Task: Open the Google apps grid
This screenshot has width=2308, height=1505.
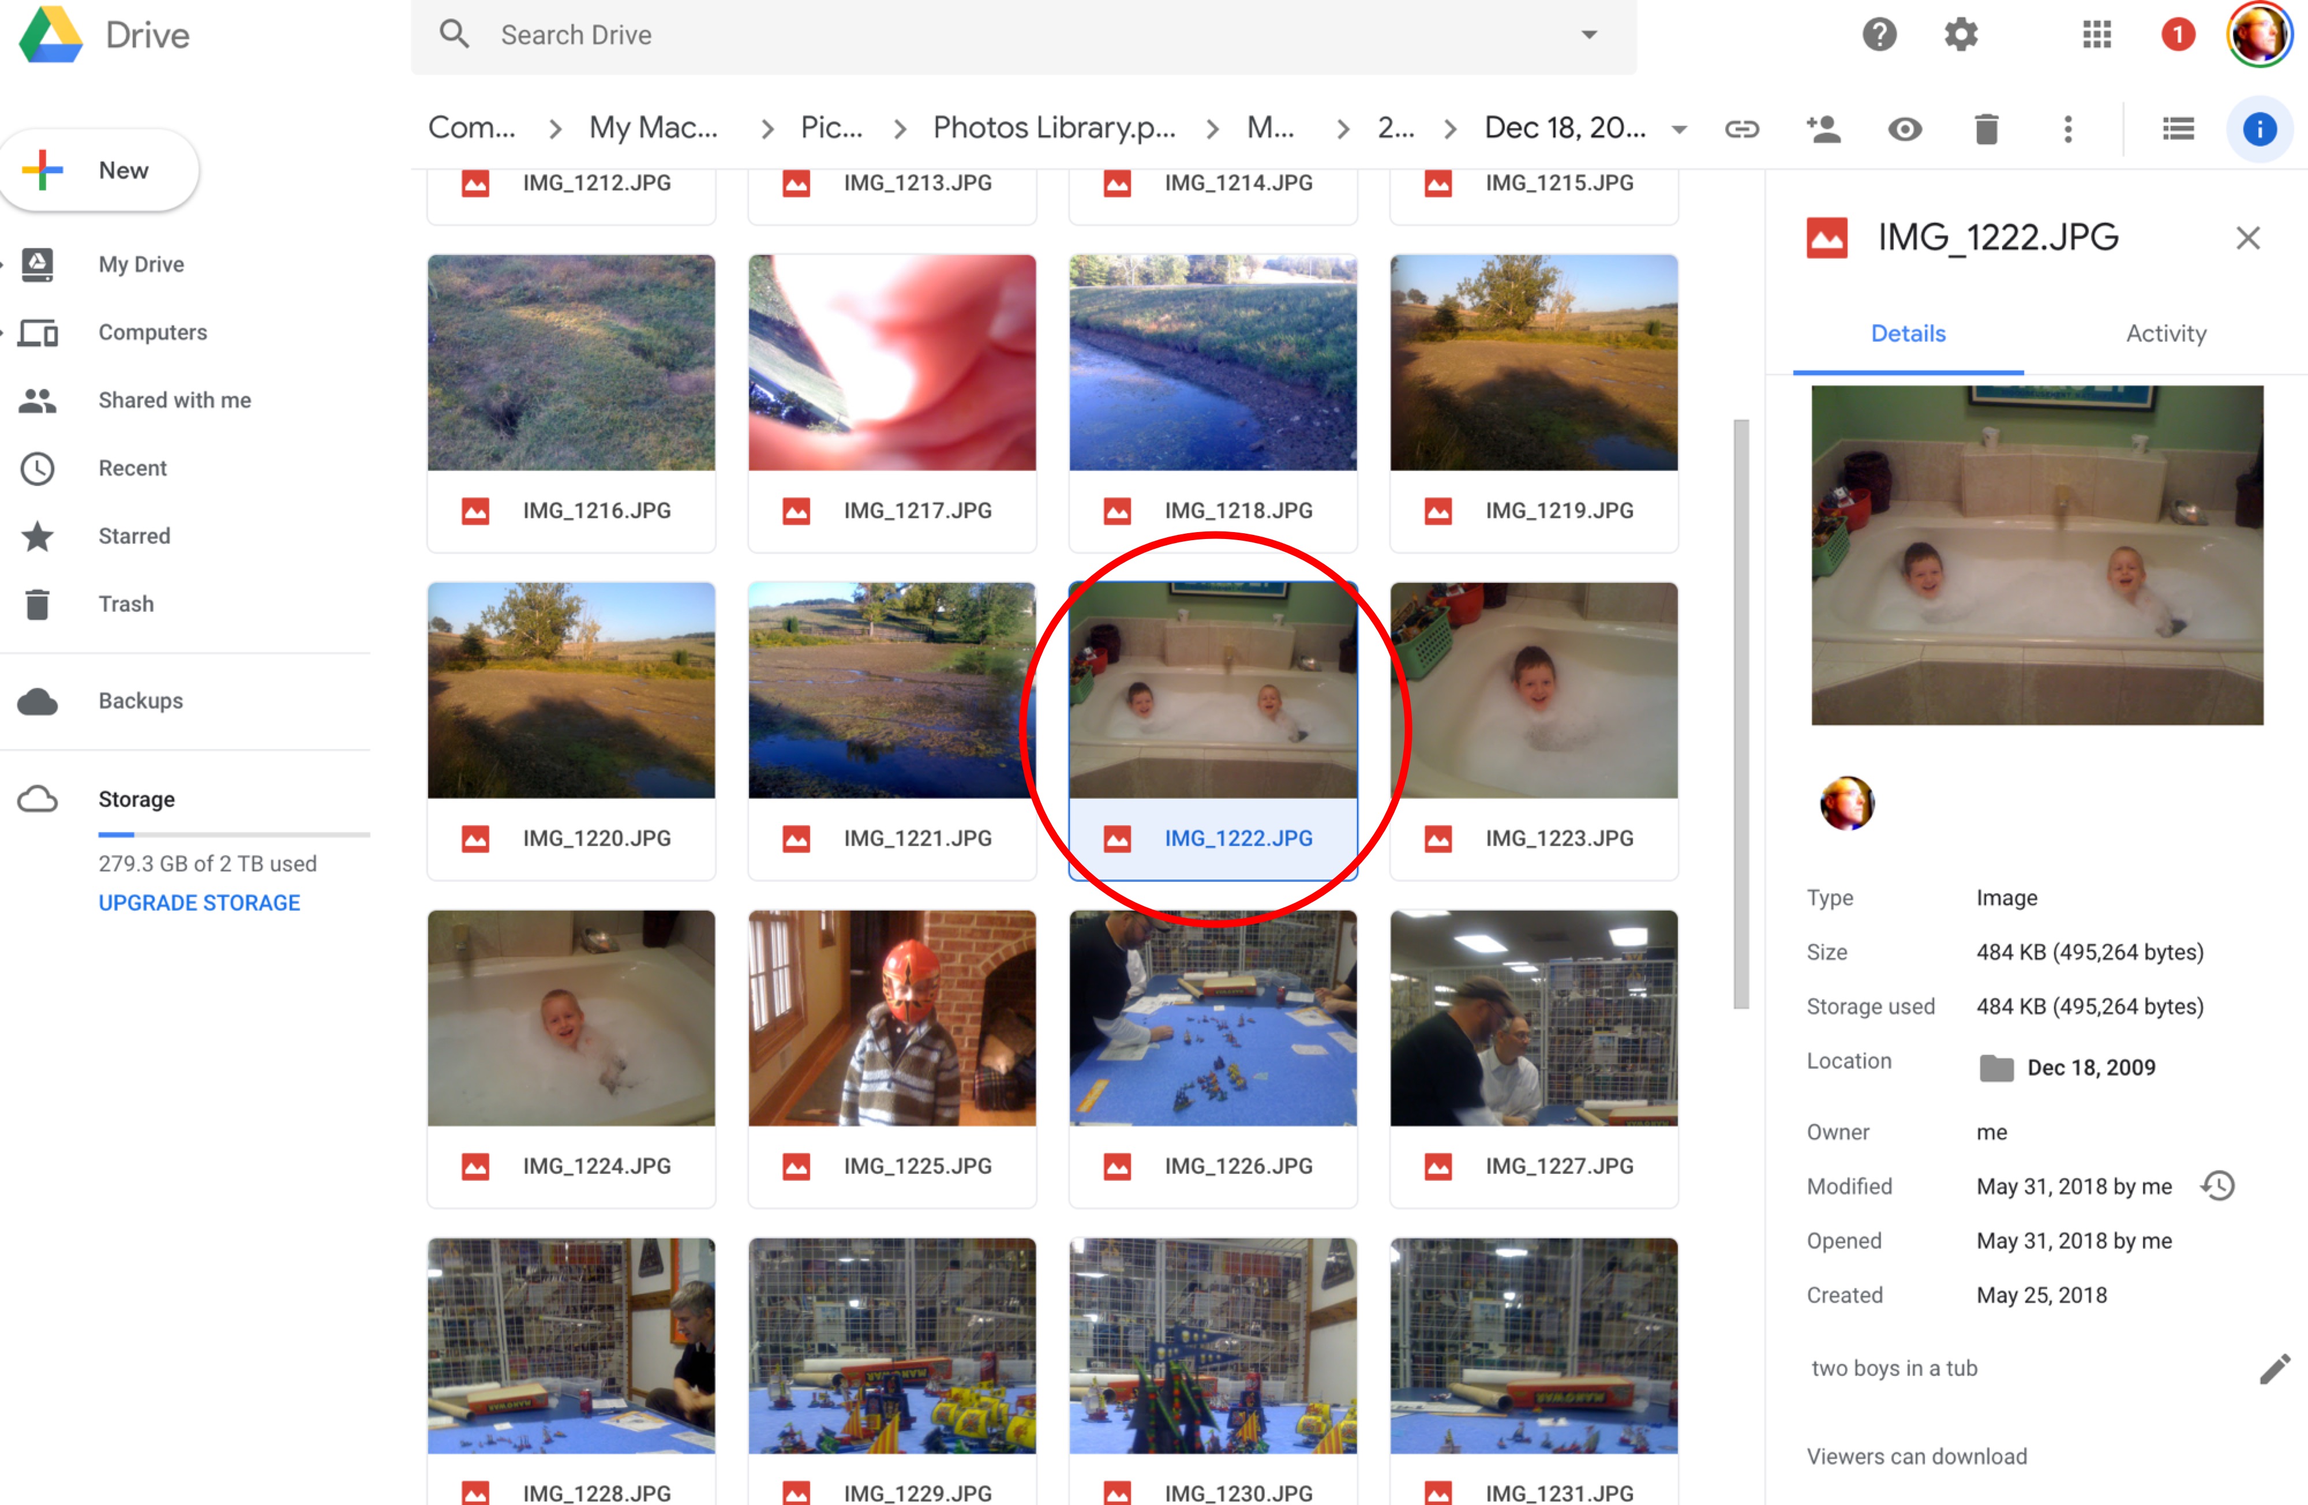Action: tap(2097, 35)
